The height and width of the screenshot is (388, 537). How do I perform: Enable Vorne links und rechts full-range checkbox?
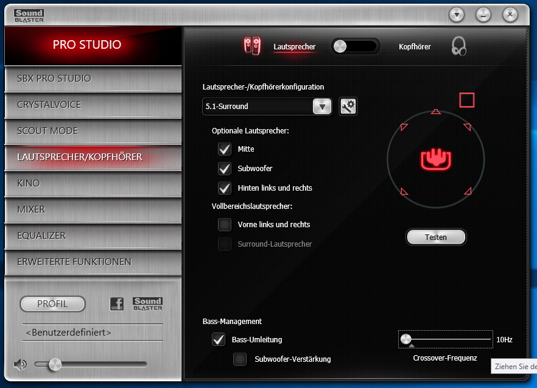pyautogui.click(x=225, y=225)
